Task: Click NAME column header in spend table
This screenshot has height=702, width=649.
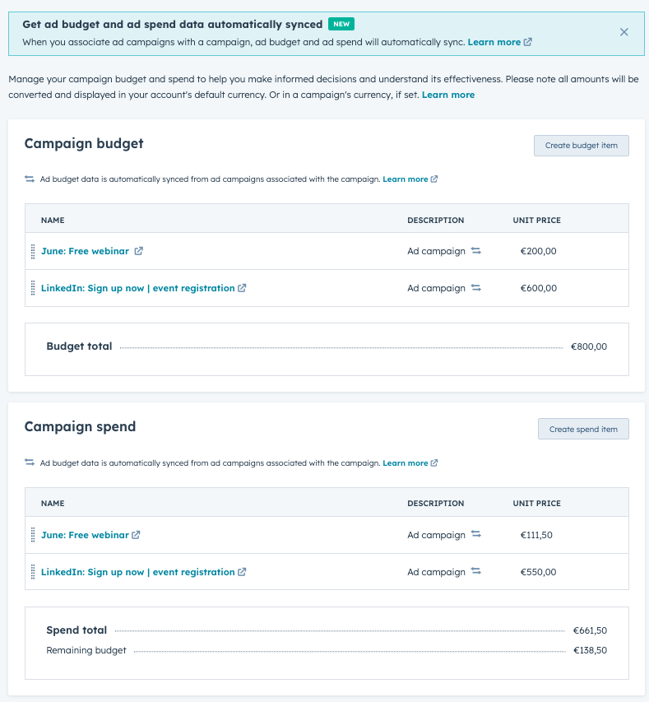Action: point(53,503)
